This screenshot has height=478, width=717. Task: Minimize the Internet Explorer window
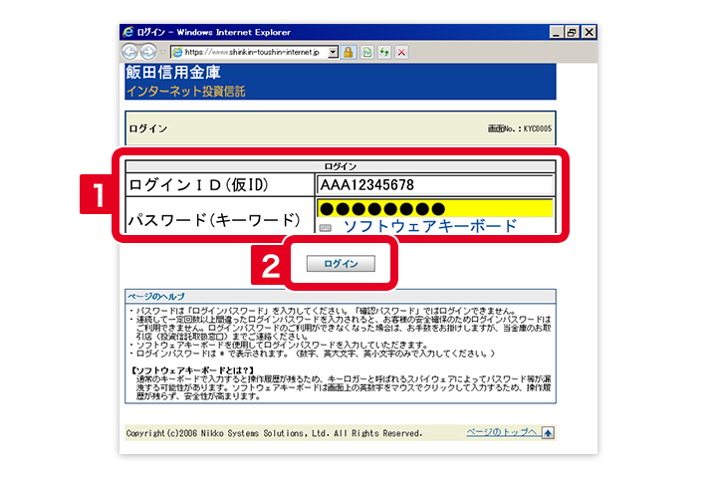[x=556, y=32]
